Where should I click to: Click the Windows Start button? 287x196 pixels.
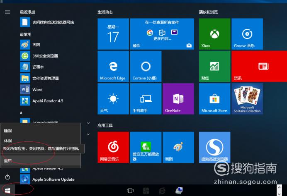coord(7,191)
